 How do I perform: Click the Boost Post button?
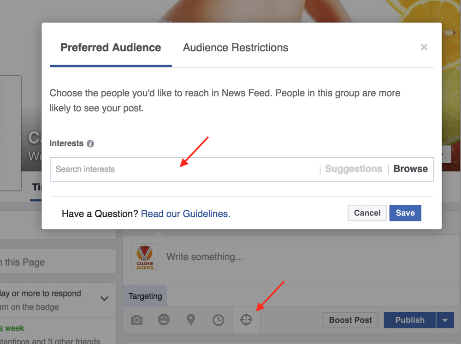pos(350,320)
